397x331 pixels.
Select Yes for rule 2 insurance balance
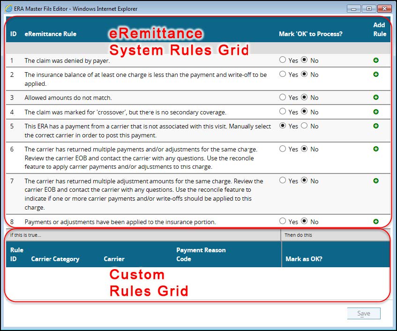[282, 74]
